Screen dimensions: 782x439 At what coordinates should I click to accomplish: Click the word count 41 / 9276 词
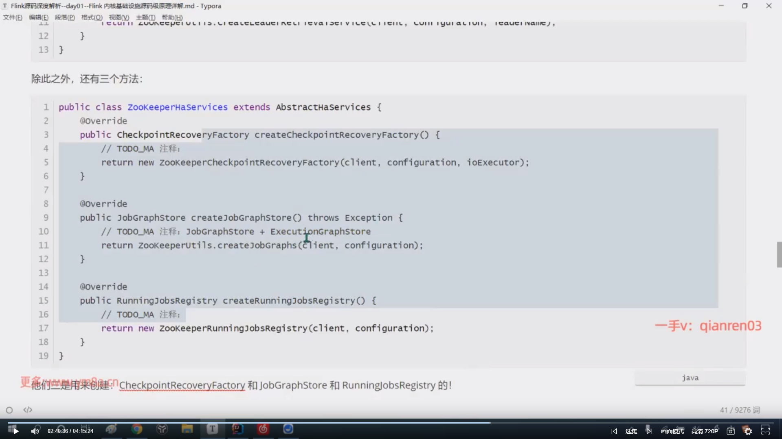point(740,410)
